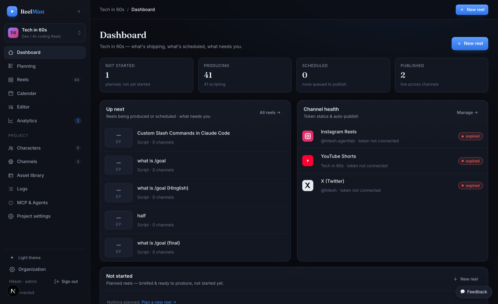Click the expired badge for Instagram Reels
The width and height of the screenshot is (498, 304).
(470, 136)
